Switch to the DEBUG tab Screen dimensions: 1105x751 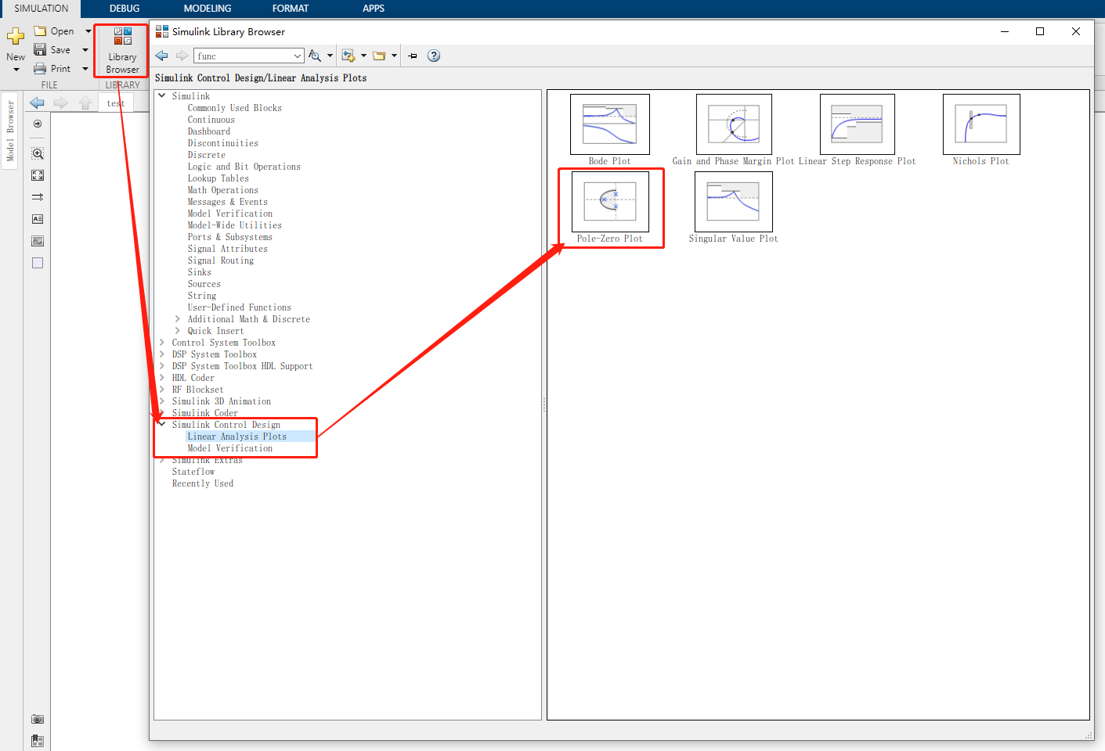click(x=124, y=9)
